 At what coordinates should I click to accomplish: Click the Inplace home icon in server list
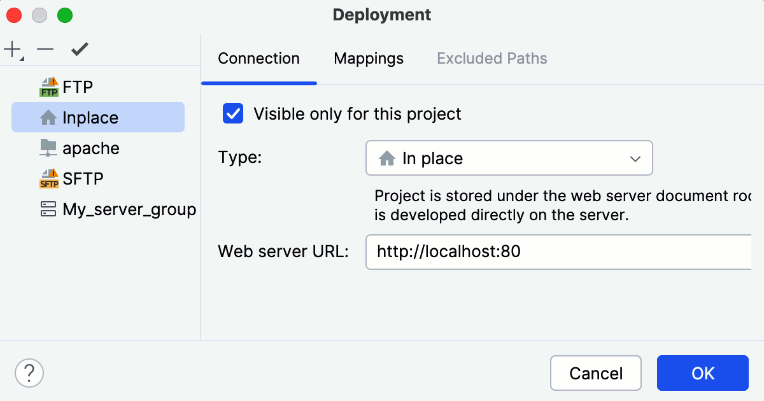(x=49, y=118)
